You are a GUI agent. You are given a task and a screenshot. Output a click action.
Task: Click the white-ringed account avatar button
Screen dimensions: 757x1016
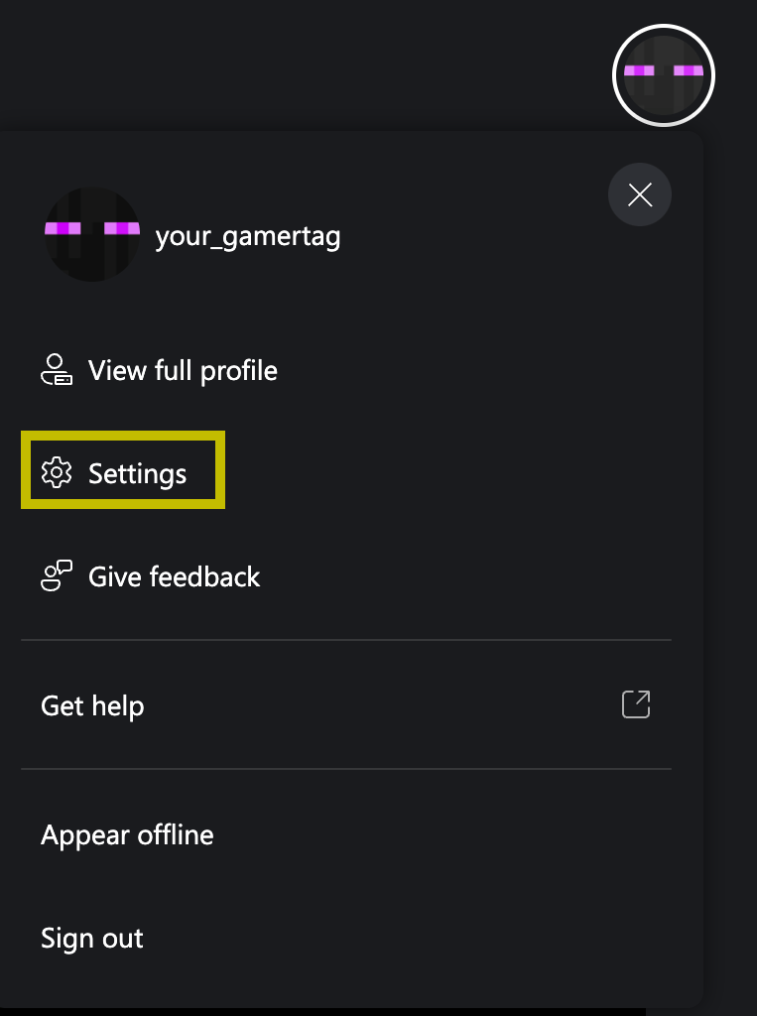[663, 75]
